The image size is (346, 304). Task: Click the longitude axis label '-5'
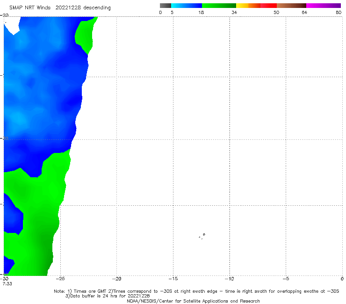(x=286, y=279)
